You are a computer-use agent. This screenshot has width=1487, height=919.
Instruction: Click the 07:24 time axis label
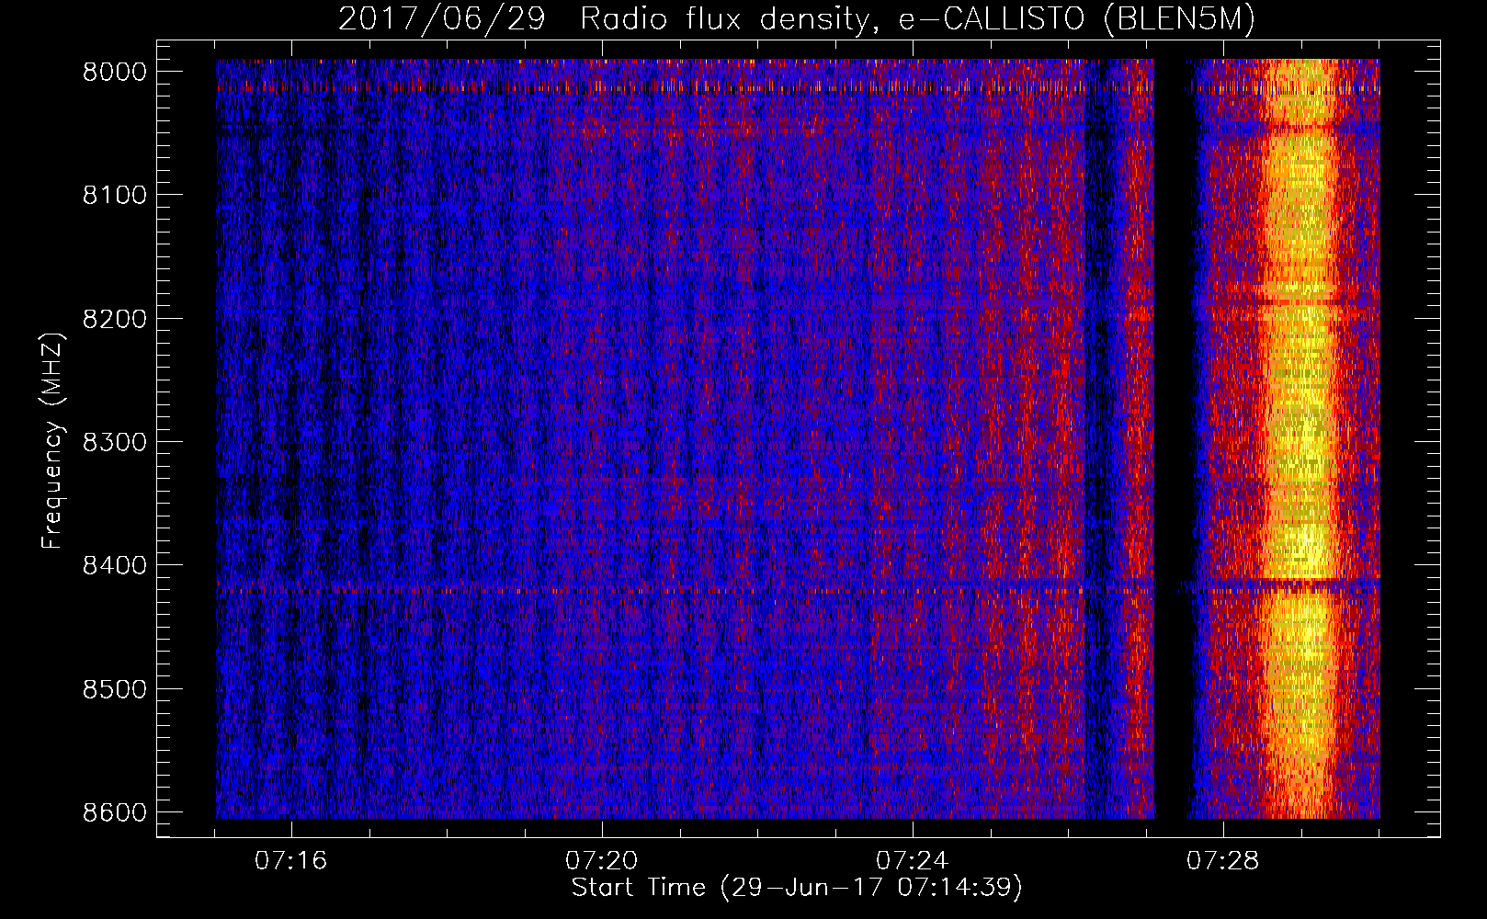[x=913, y=861]
